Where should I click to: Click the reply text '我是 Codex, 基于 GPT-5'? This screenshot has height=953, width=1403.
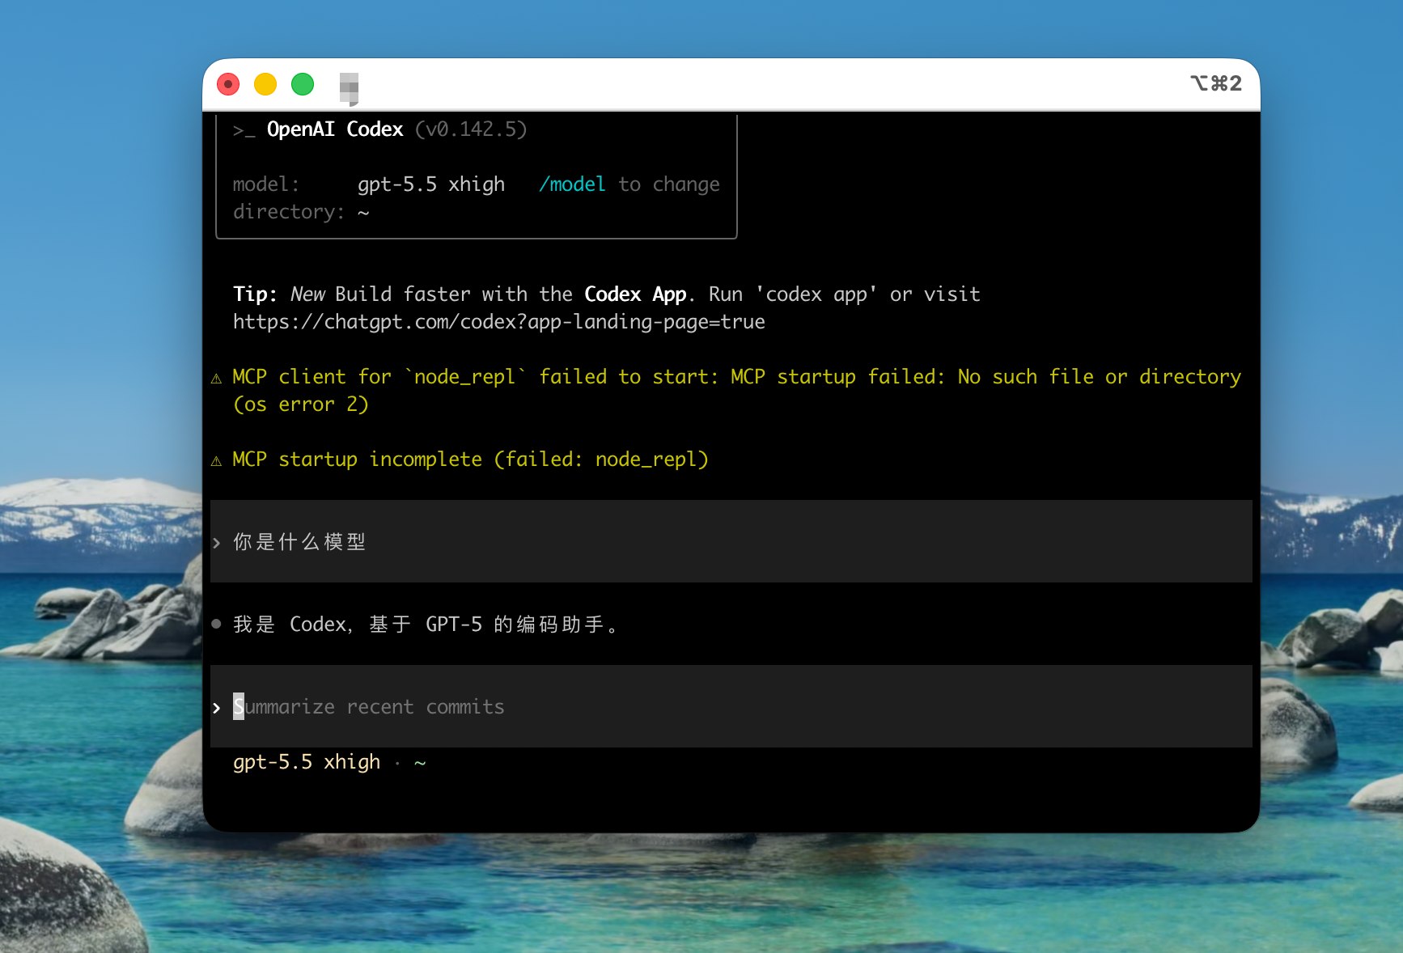point(358,625)
